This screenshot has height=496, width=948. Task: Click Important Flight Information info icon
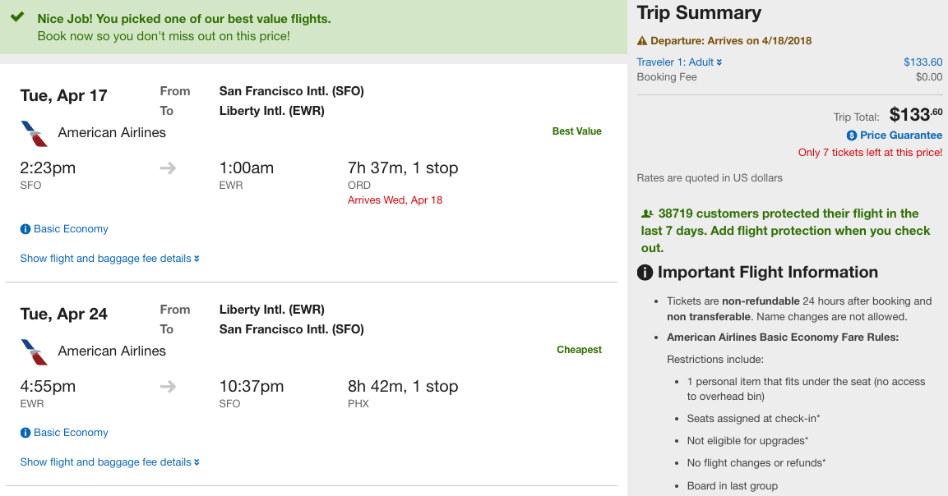tap(645, 273)
